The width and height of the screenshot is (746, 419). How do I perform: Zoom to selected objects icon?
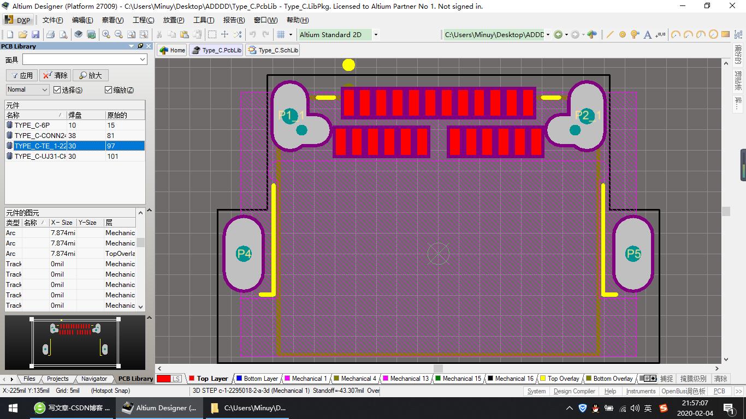[143, 34]
